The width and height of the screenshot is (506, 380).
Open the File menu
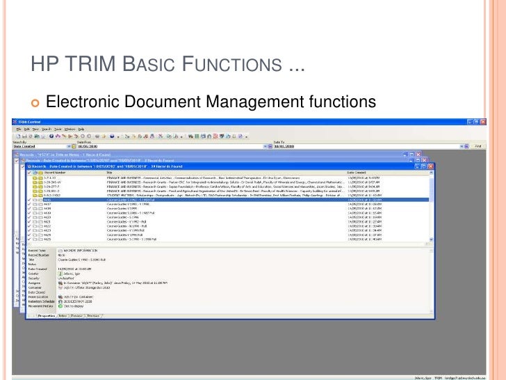(19, 129)
